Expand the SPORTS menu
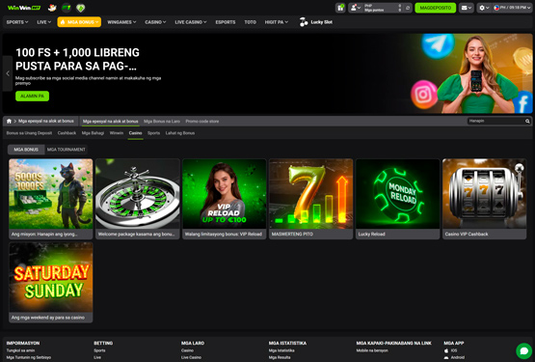535x362 pixels. click(x=17, y=22)
